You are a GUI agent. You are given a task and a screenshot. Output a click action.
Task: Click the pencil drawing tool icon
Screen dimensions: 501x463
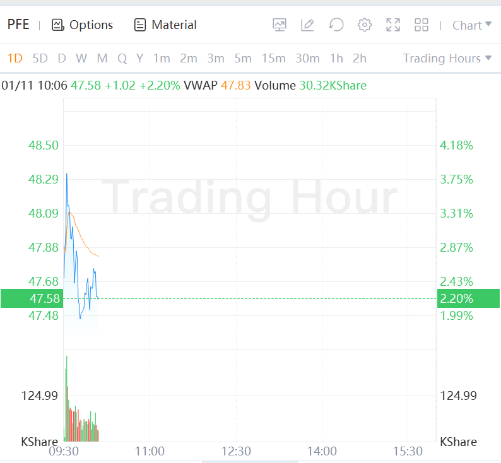click(x=307, y=25)
